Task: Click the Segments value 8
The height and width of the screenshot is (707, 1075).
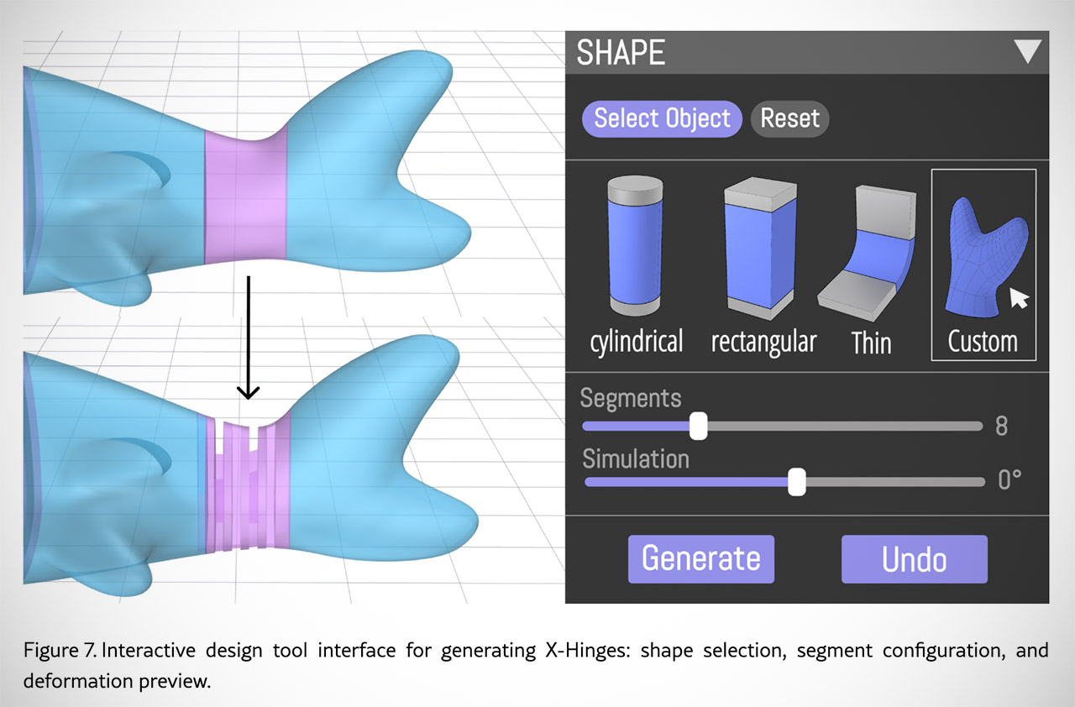Action: pyautogui.click(x=1001, y=426)
